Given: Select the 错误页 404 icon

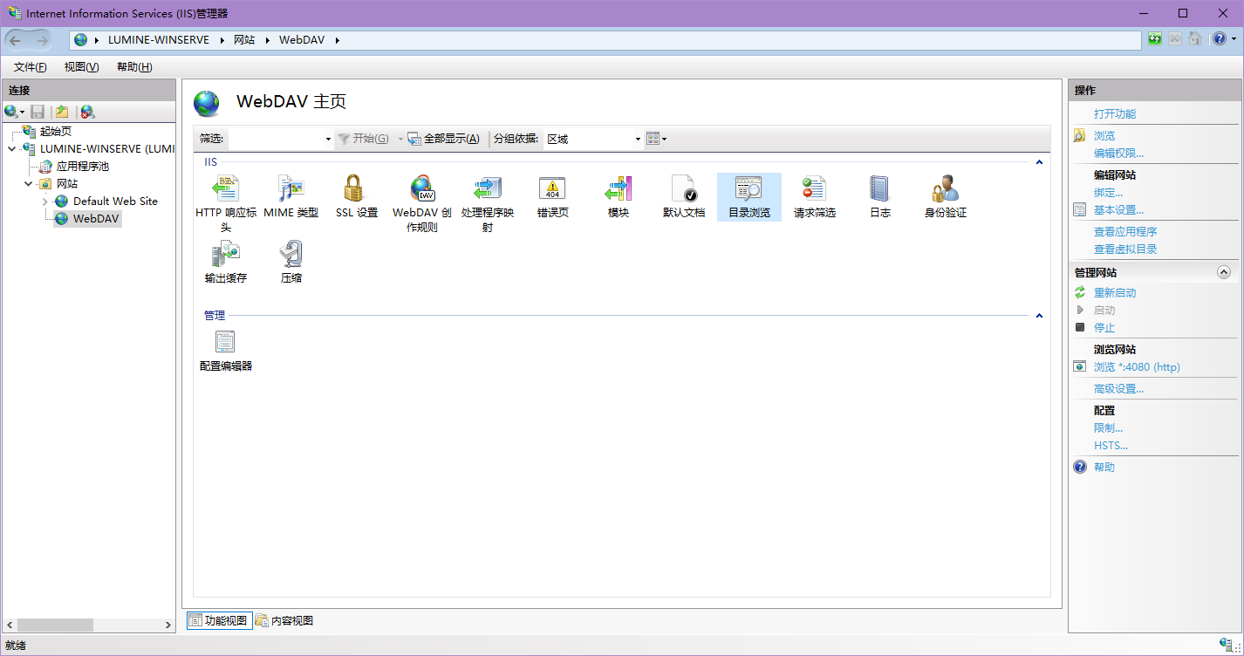Looking at the screenshot, I should click(x=552, y=189).
